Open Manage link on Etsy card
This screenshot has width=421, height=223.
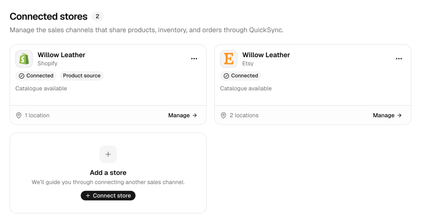pyautogui.click(x=387, y=115)
